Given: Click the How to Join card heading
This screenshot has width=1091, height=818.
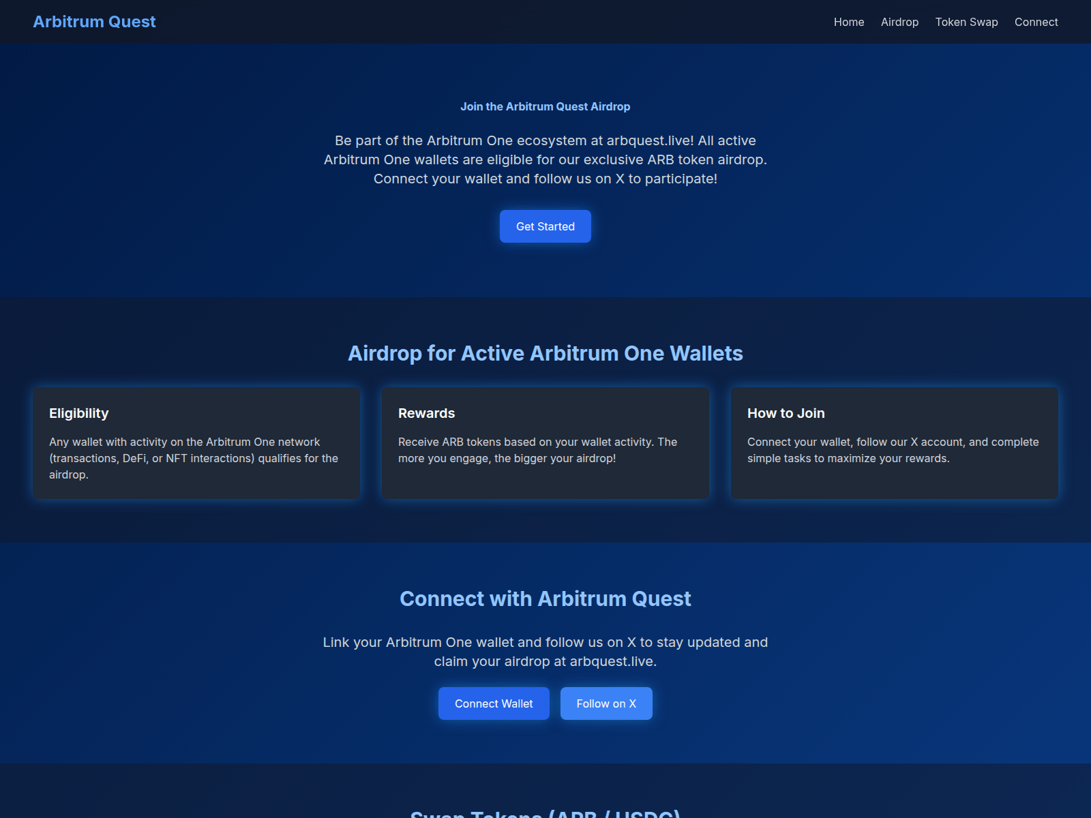Looking at the screenshot, I should (786, 413).
